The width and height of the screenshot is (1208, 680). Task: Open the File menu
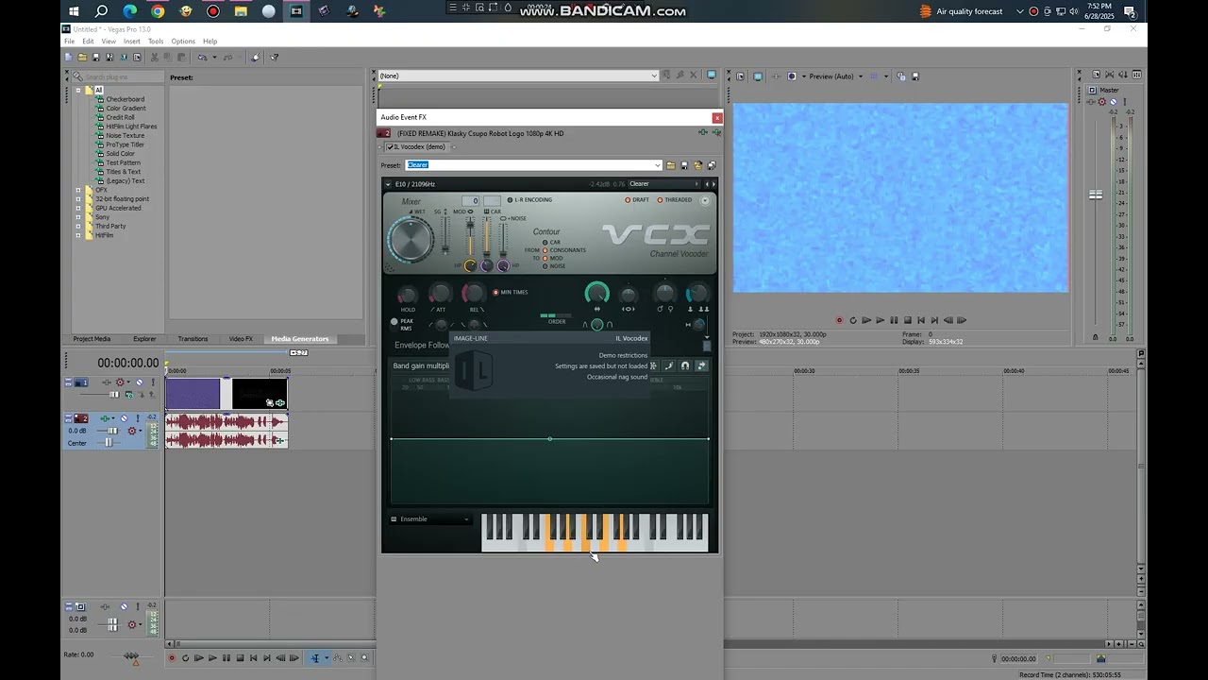coord(69,42)
